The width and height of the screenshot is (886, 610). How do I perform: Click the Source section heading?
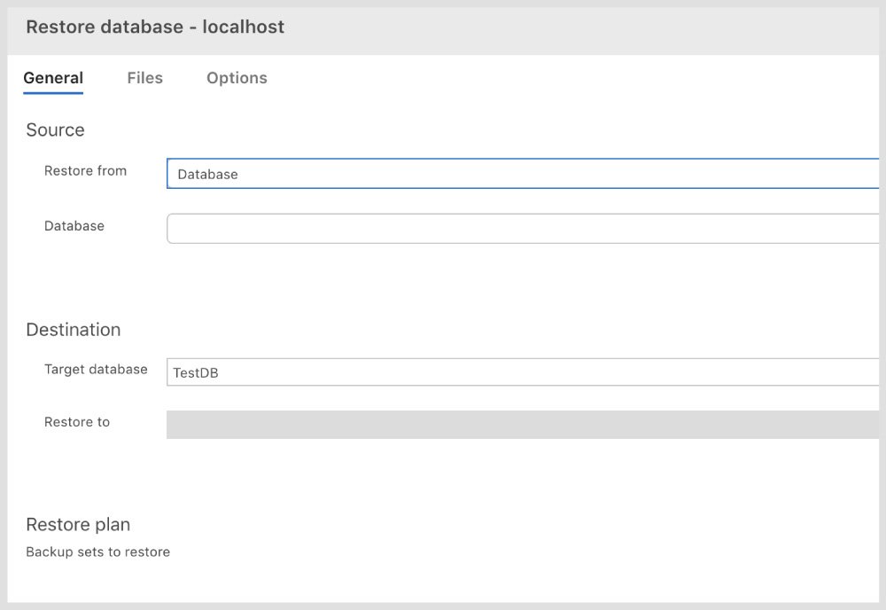pos(55,130)
